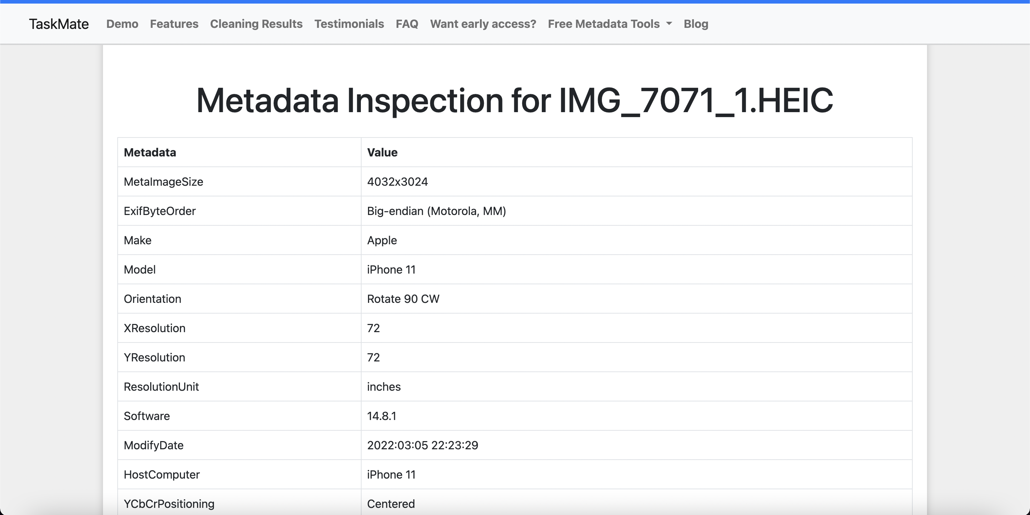Select 'iPhone 11' in HostComputer row
The width and height of the screenshot is (1030, 515).
click(392, 474)
